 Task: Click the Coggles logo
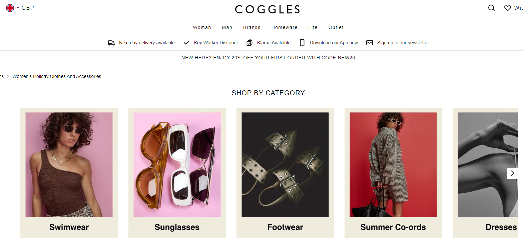(267, 9)
